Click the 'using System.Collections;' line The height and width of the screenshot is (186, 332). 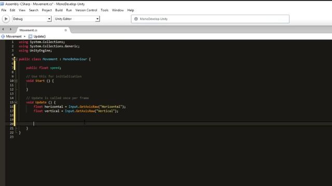tap(41, 42)
